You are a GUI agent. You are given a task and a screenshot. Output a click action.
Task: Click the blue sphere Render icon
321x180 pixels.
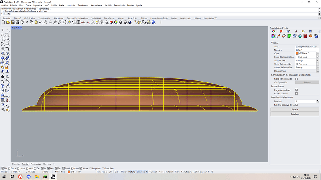point(130,22)
